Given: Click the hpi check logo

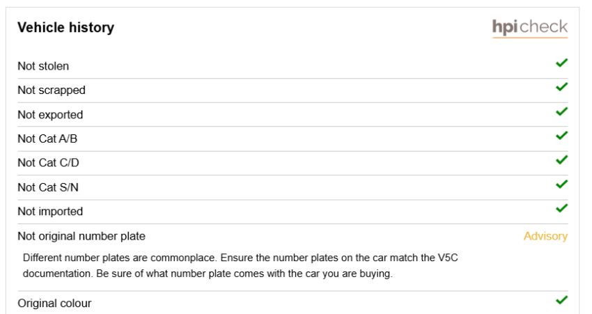Looking at the screenshot, I should tap(530, 28).
